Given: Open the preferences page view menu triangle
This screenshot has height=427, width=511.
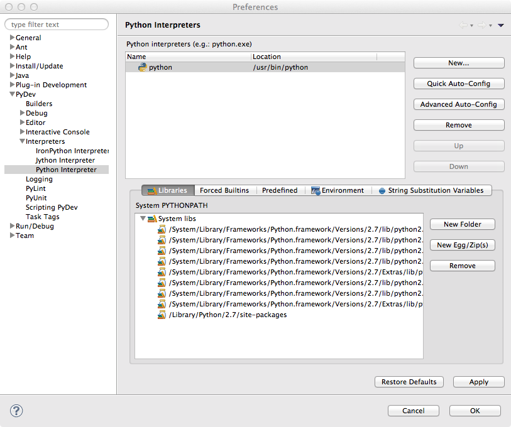Looking at the screenshot, I should coord(501,25).
